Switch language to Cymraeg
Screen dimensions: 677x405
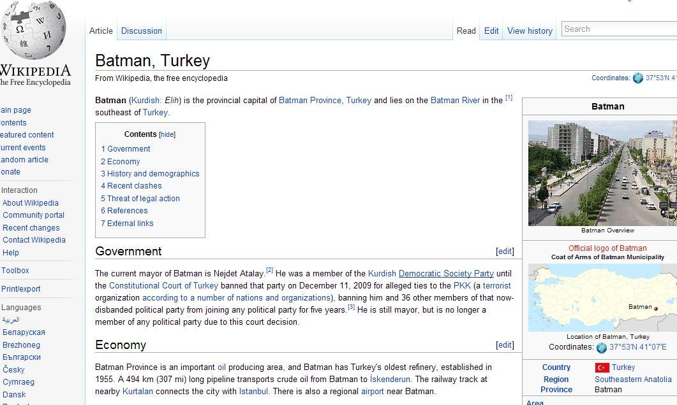pos(19,382)
